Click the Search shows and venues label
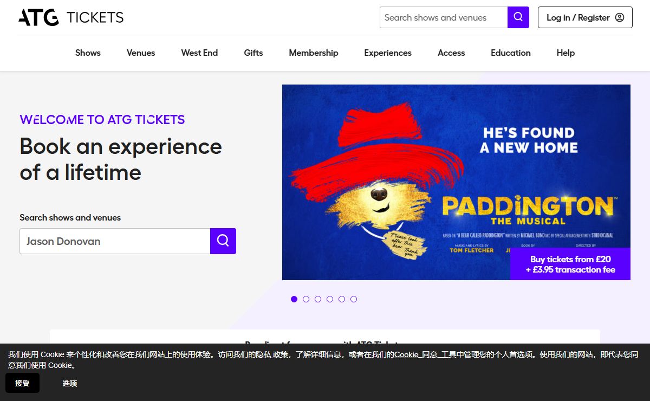 (x=70, y=217)
